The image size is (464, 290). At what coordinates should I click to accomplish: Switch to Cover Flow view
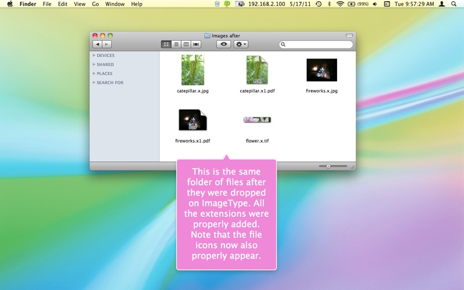tap(196, 45)
